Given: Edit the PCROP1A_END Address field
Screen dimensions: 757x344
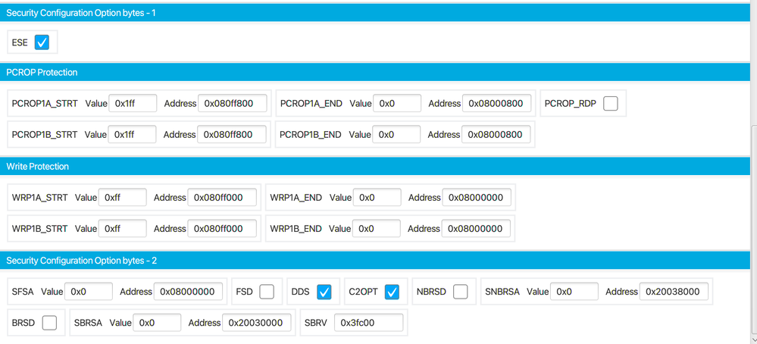Looking at the screenshot, I should (497, 103).
